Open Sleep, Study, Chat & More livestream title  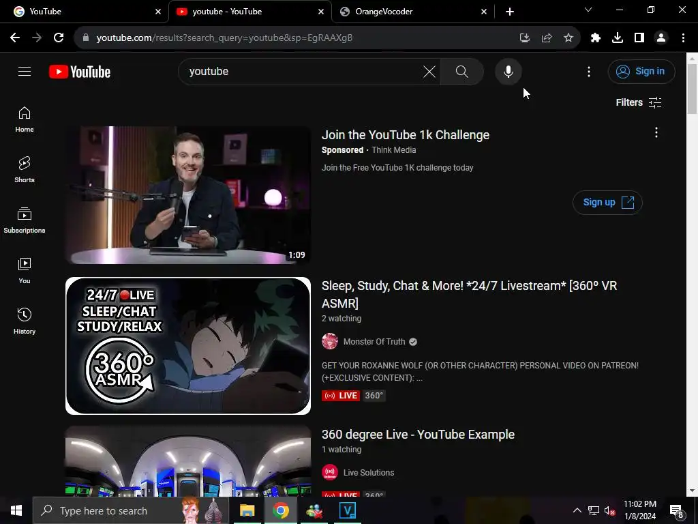pos(469,294)
